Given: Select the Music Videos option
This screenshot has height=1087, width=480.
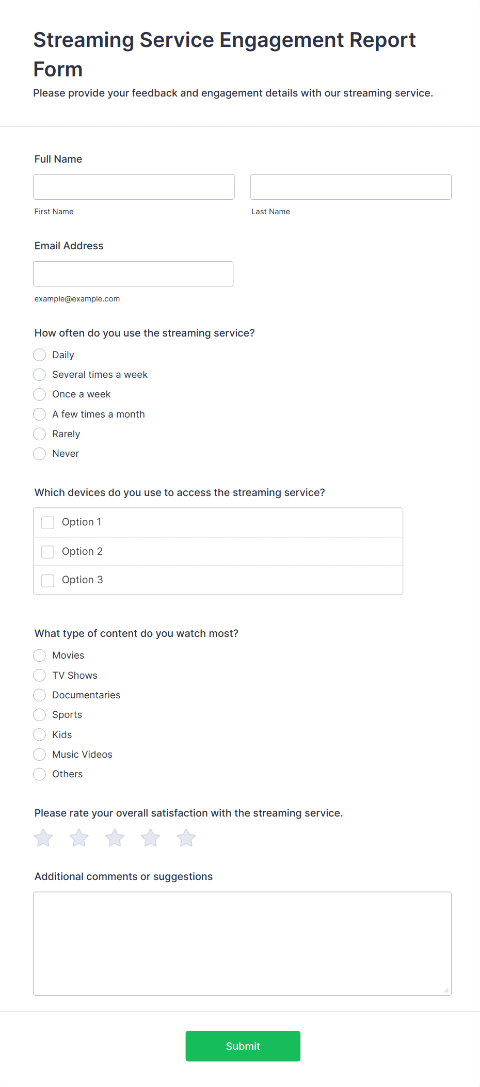Looking at the screenshot, I should tap(40, 755).
